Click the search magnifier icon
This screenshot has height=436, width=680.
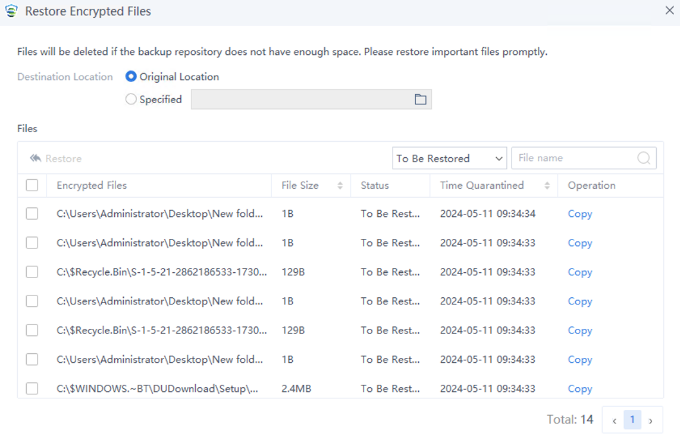pyautogui.click(x=644, y=158)
